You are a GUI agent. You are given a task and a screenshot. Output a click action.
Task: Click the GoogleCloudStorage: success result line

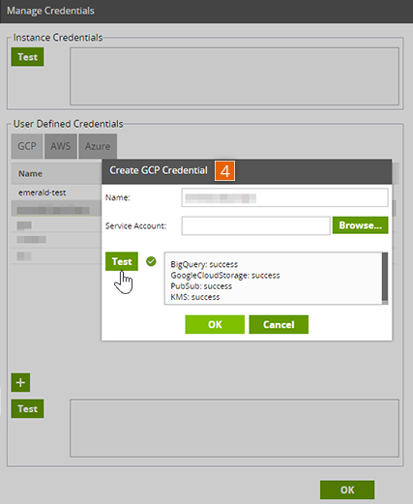tap(225, 276)
